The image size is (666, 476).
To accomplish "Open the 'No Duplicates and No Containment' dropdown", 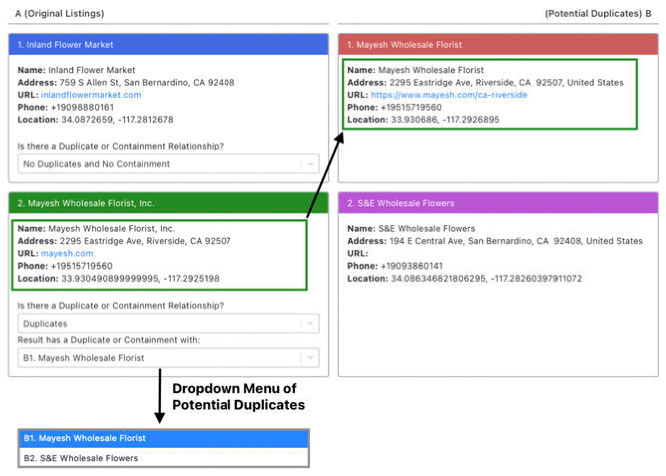I will click(x=168, y=163).
